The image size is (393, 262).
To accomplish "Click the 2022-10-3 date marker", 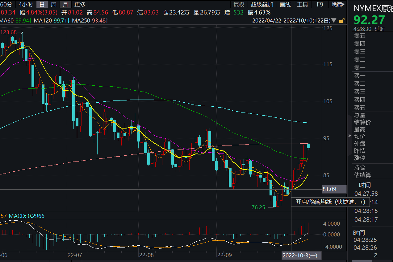I will (301, 255).
